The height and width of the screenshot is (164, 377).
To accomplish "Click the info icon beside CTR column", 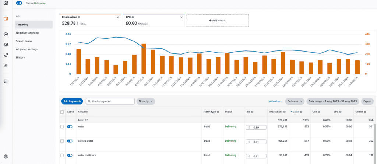I will click(x=318, y=112).
